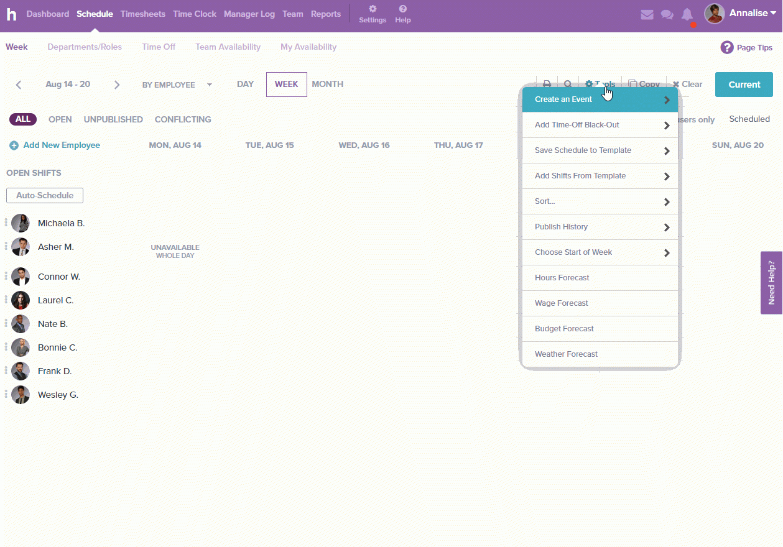Expand Save Schedule to Template submenu

[600, 150]
